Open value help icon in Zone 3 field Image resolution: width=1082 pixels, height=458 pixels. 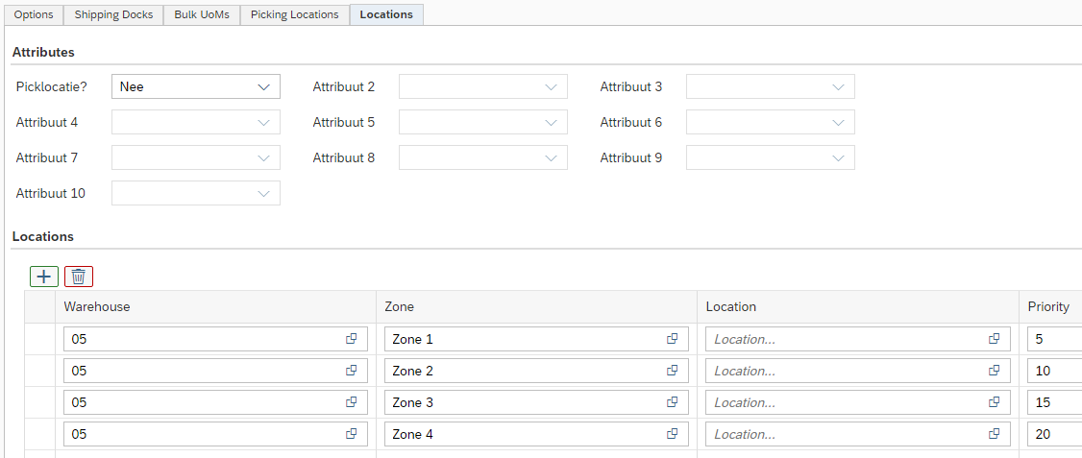pos(673,402)
